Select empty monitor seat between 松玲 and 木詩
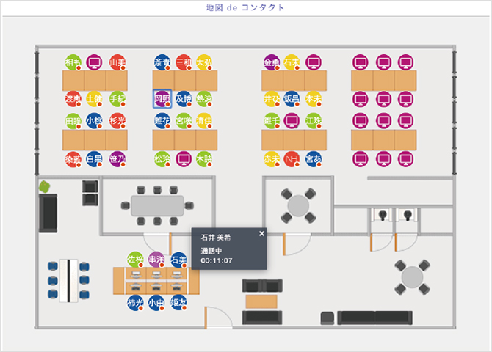Viewport: 492px width, 352px height. click(x=184, y=159)
